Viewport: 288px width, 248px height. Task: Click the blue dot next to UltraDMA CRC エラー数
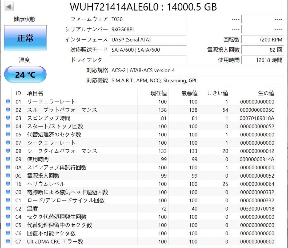[8, 242]
